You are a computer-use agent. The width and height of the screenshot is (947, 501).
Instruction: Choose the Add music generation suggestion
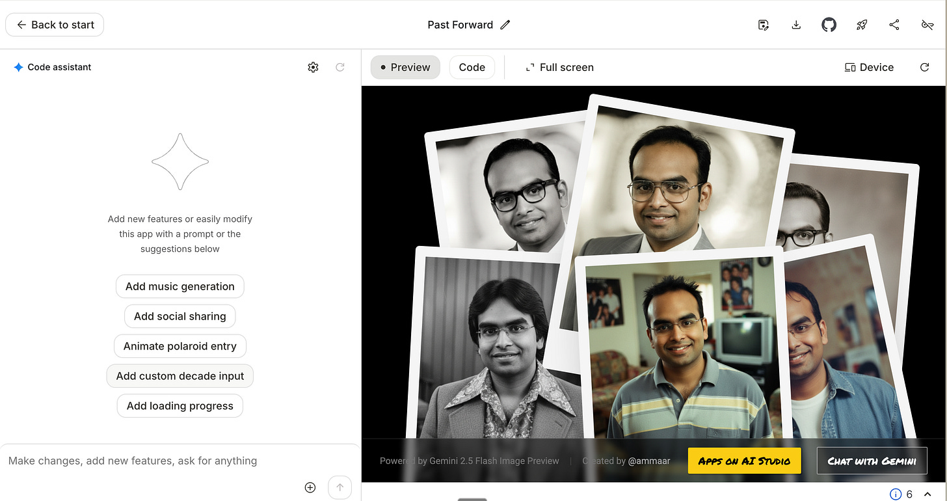[180, 286]
